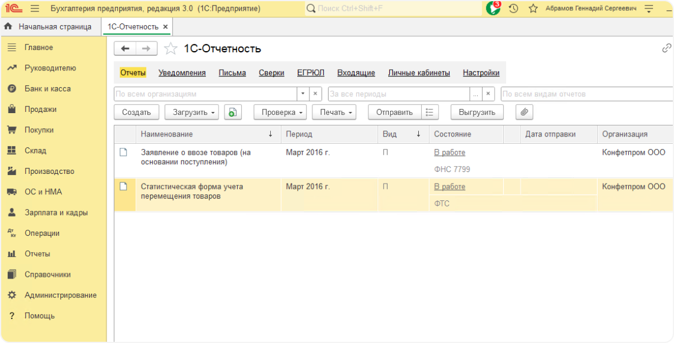Switch to Входящие tab
674x343 pixels.
pyautogui.click(x=356, y=73)
